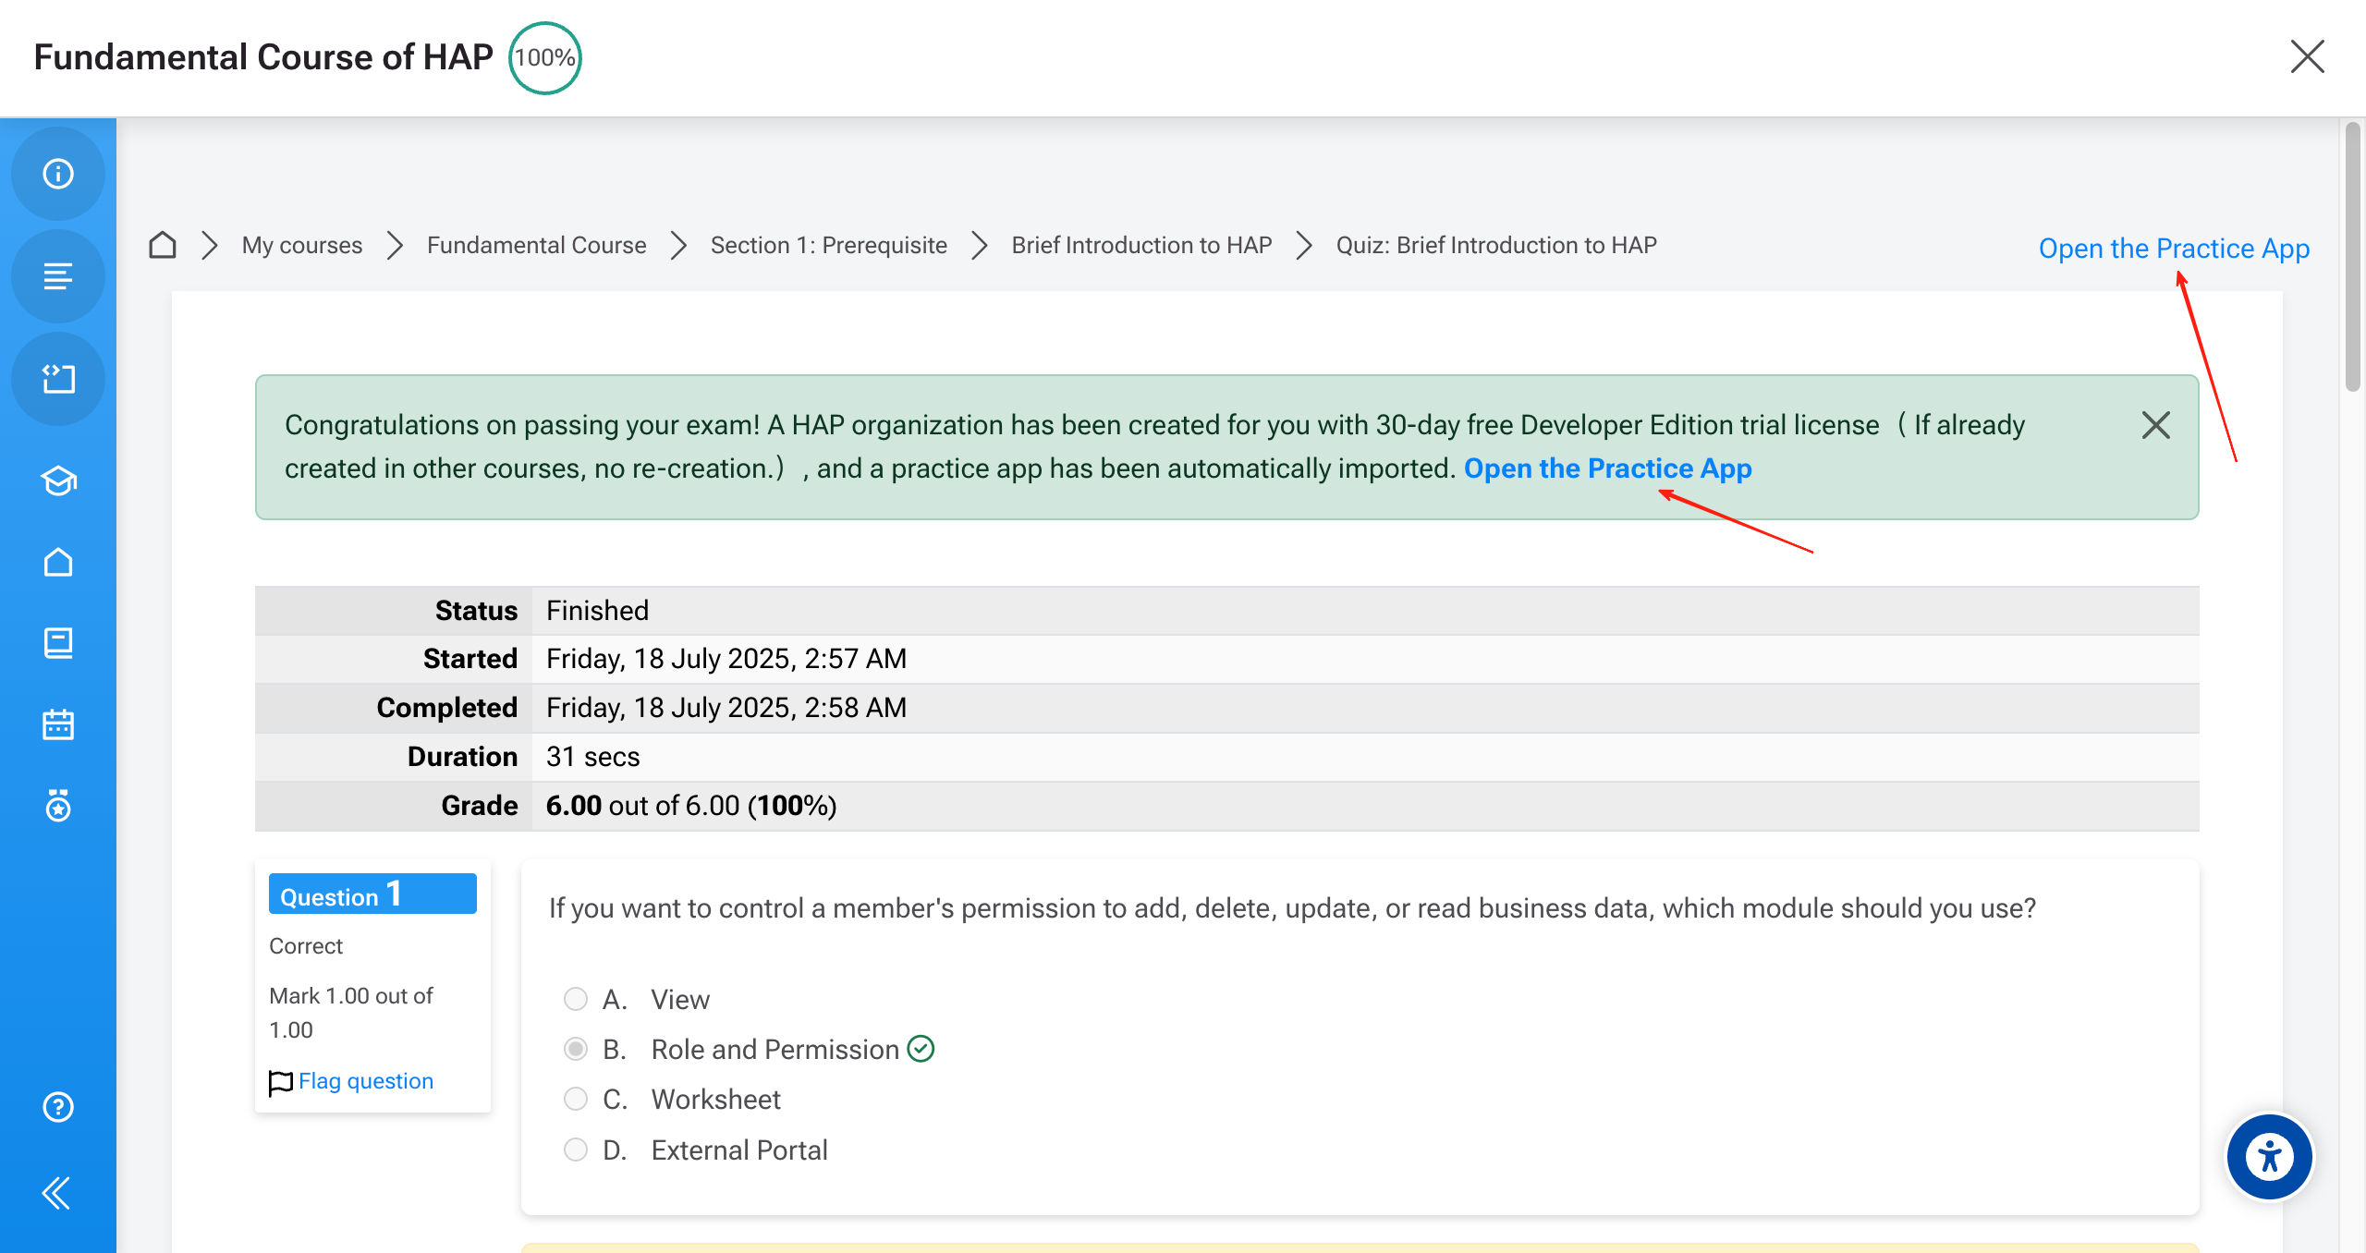The width and height of the screenshot is (2366, 1253).
Task: Click the Status value Finished
Action: click(x=598, y=611)
